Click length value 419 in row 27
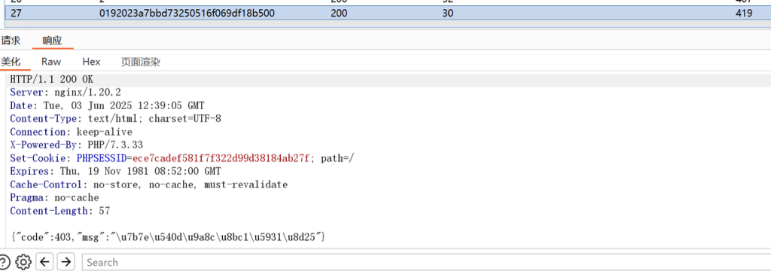 point(744,14)
